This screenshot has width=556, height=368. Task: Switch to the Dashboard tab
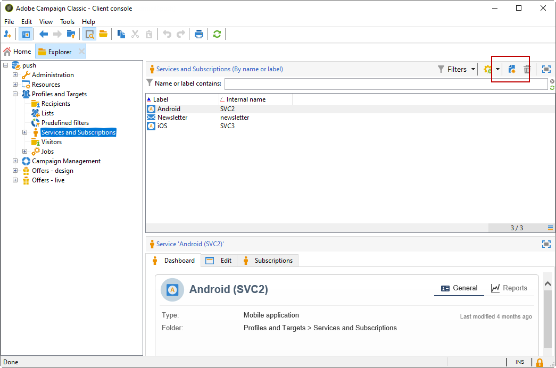(x=173, y=261)
